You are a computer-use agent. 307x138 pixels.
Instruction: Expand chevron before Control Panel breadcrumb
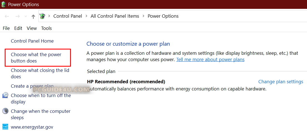pyautogui.click(x=49, y=16)
